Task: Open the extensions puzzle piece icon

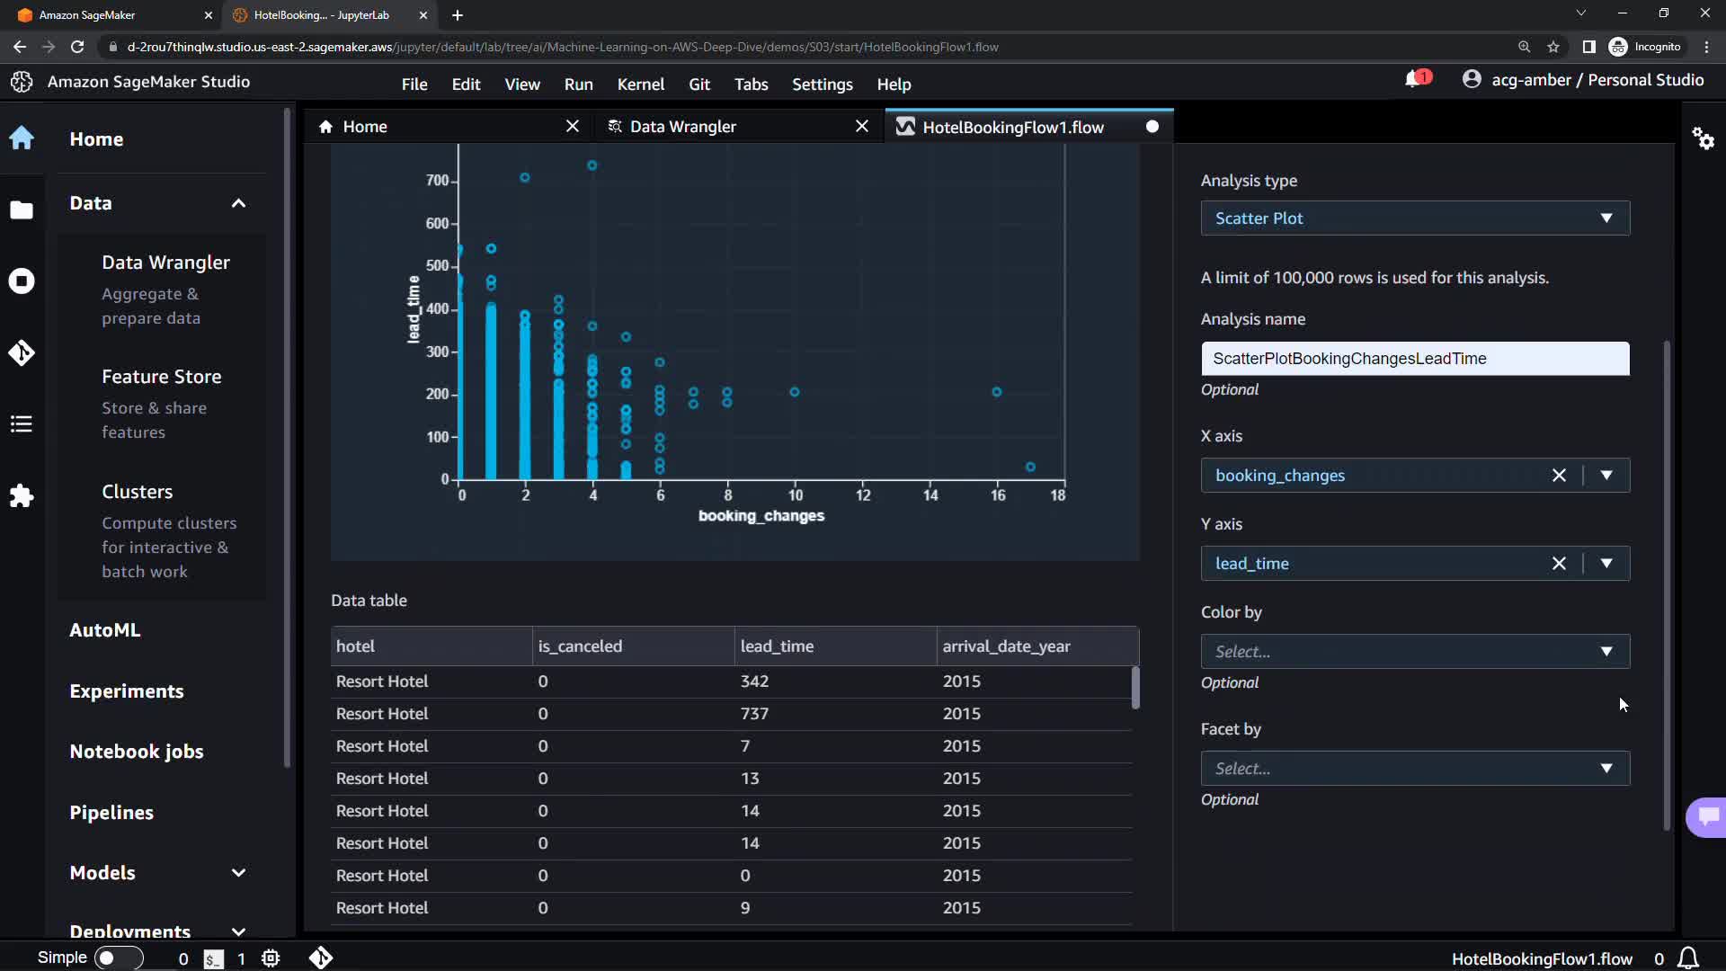Action: click(x=22, y=495)
